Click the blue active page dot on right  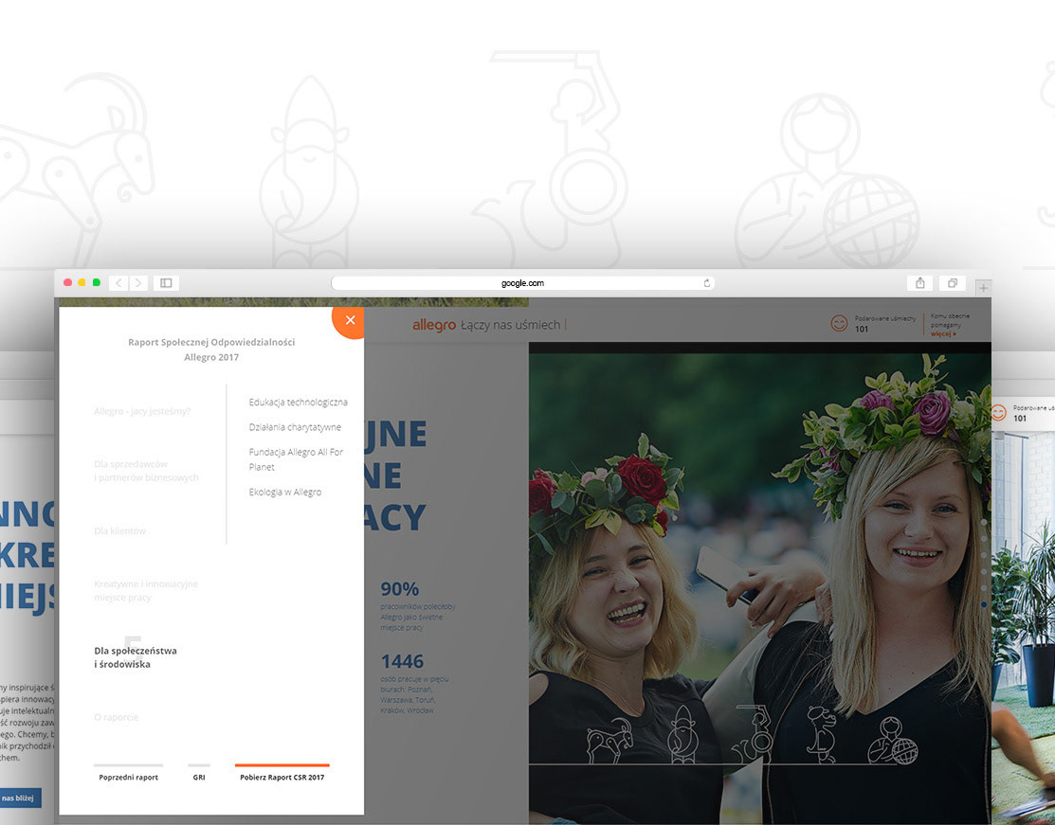point(984,605)
